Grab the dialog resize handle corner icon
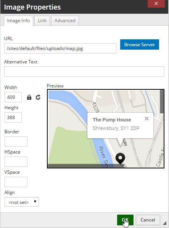The image size is (169, 228). [164, 223]
